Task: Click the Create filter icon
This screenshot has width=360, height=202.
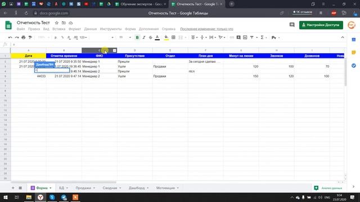Action: click(252, 38)
